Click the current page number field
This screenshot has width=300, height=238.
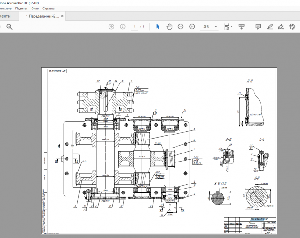tap(135, 27)
